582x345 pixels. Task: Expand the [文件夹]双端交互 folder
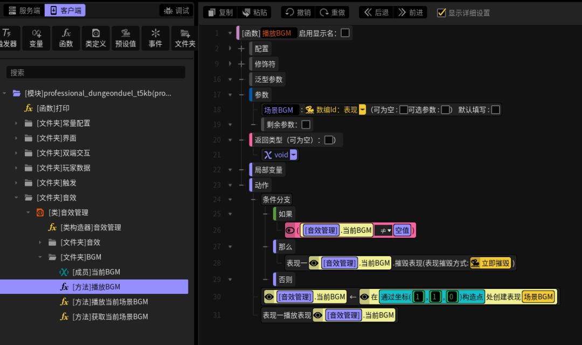coord(16,153)
